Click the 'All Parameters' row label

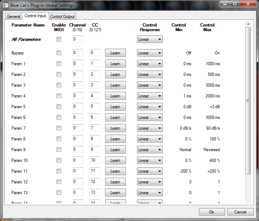[26, 39]
